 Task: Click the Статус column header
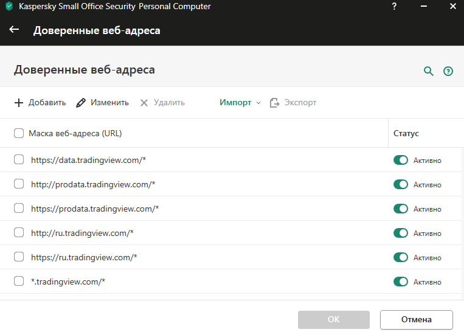coord(406,133)
